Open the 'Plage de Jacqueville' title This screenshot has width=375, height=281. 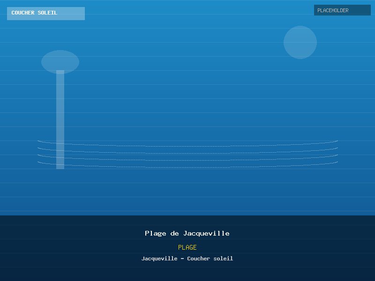tap(187, 233)
